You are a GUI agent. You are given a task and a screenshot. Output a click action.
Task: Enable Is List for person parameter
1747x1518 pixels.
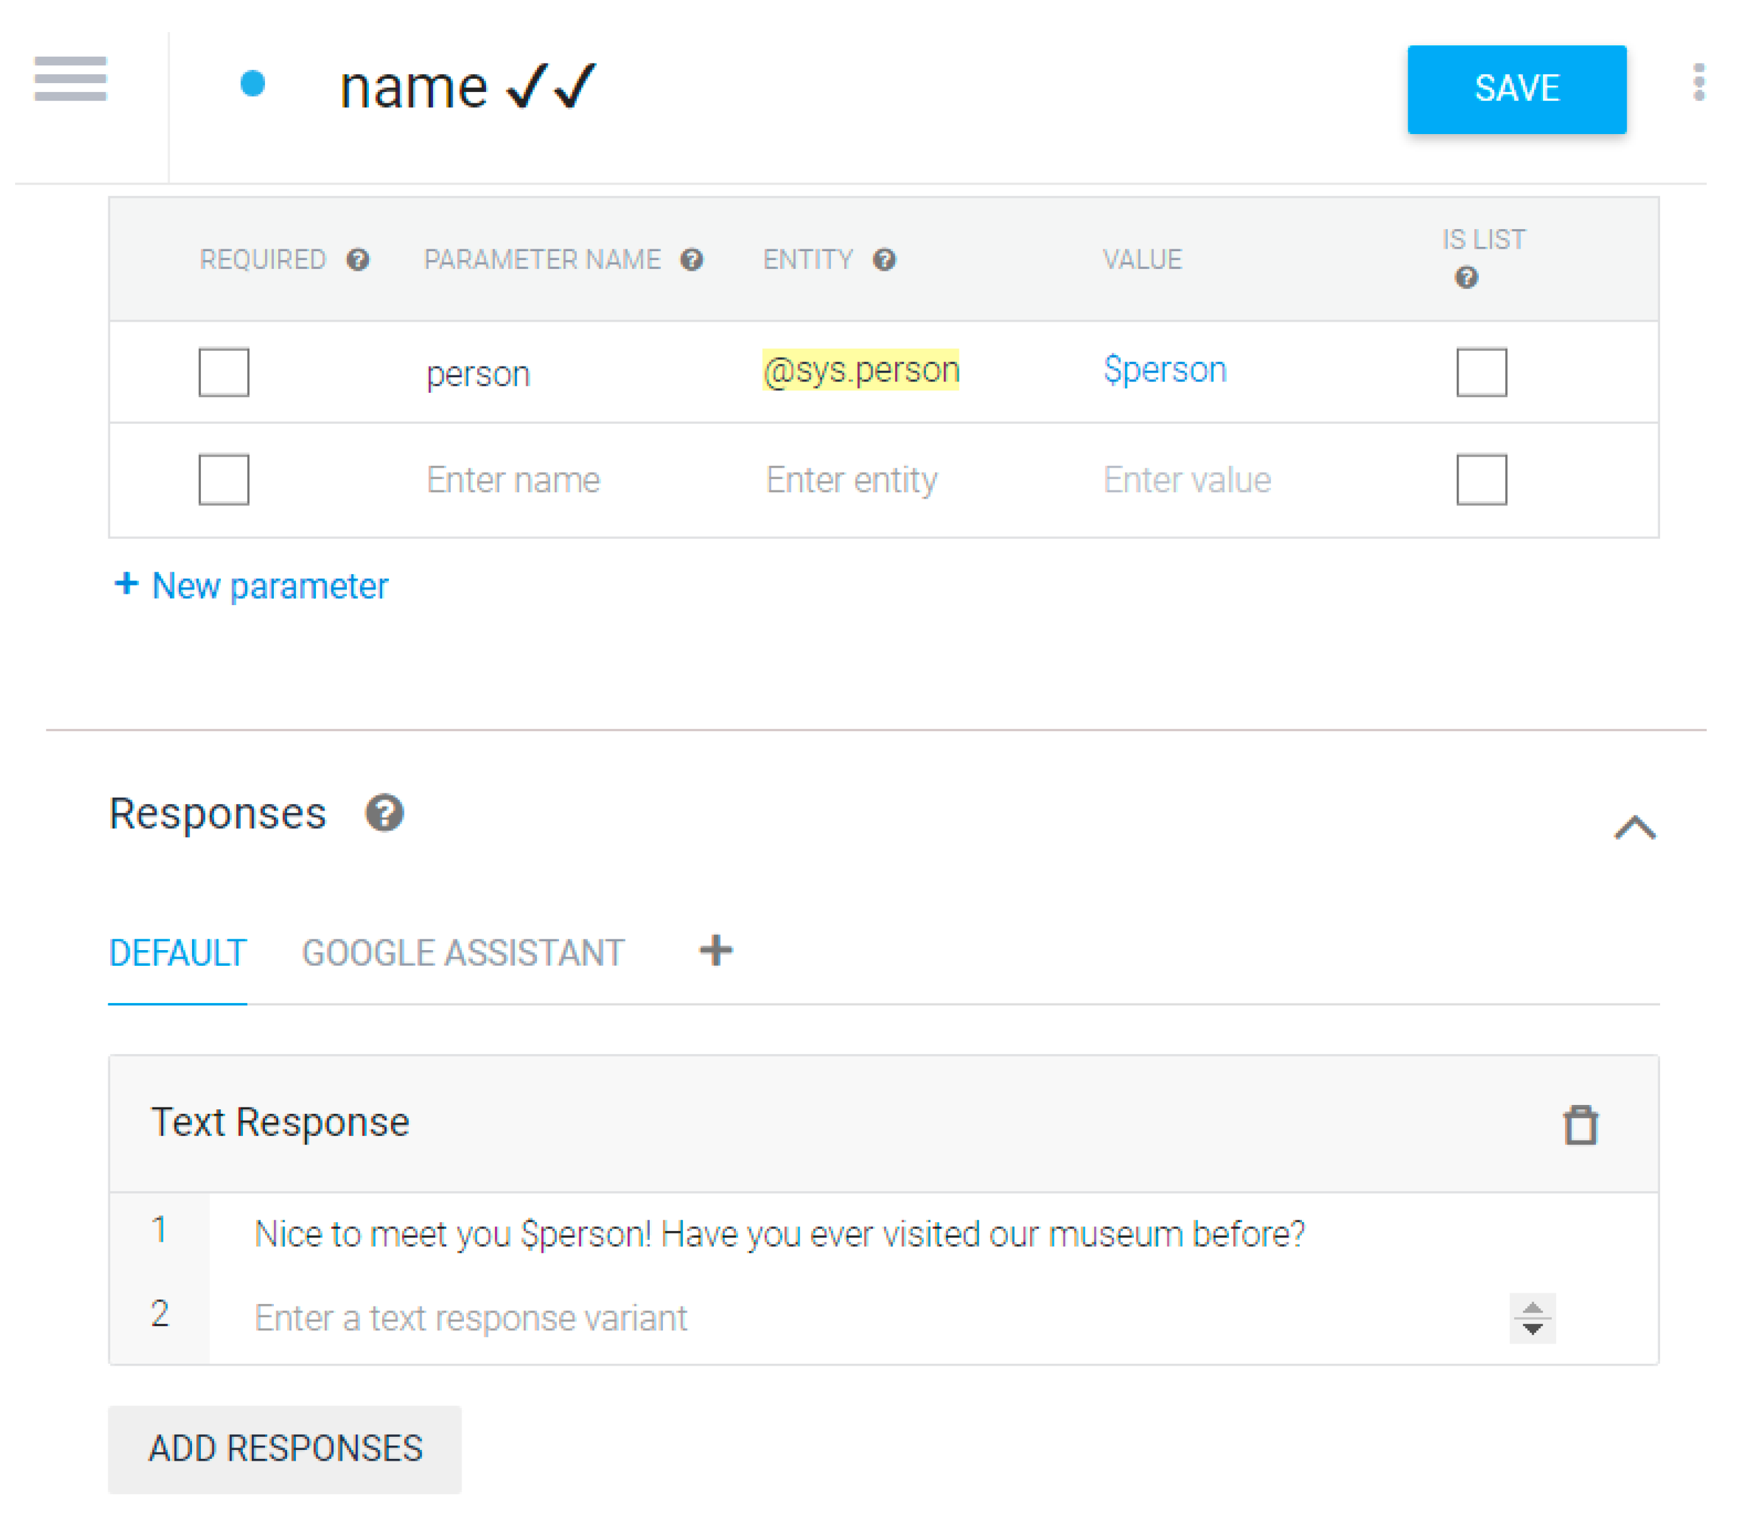click(x=1481, y=372)
